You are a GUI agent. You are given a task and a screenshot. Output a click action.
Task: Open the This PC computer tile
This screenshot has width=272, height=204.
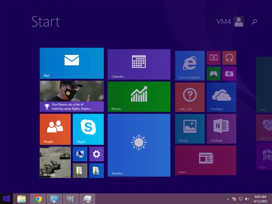point(80,154)
